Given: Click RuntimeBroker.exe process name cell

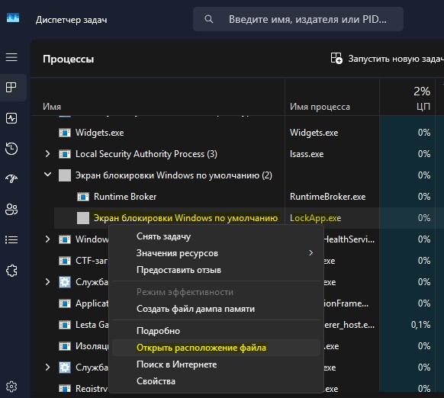Looking at the screenshot, I should 327,197.
